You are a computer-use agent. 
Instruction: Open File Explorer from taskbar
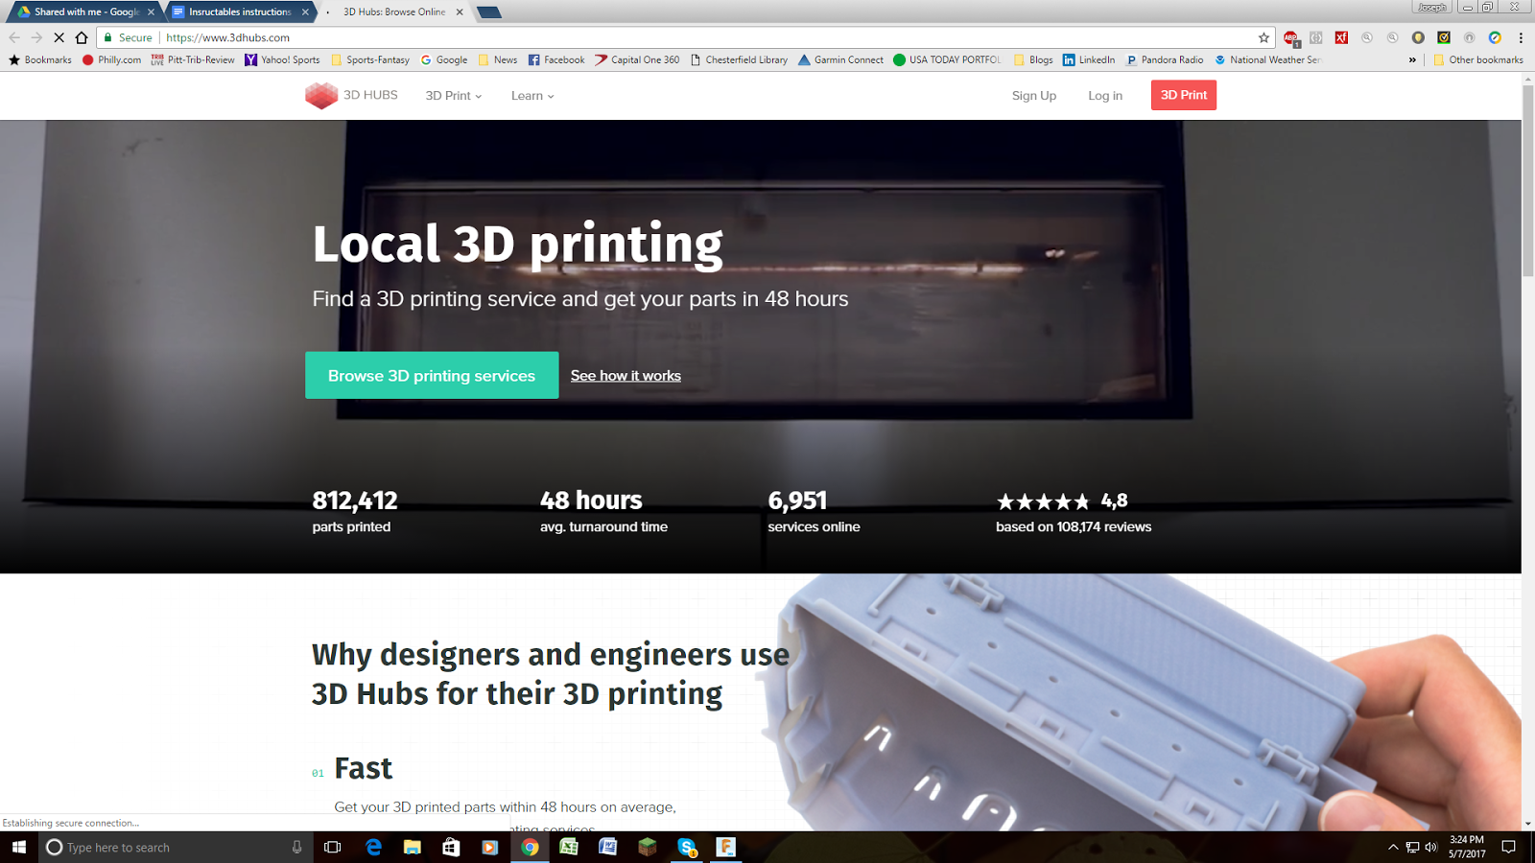click(x=413, y=847)
